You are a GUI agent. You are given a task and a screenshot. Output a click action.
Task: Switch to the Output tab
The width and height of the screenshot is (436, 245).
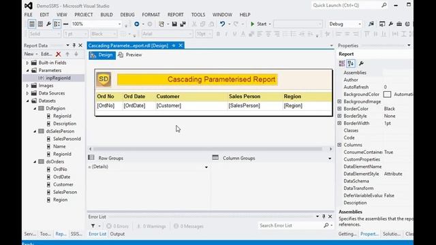click(x=117, y=234)
